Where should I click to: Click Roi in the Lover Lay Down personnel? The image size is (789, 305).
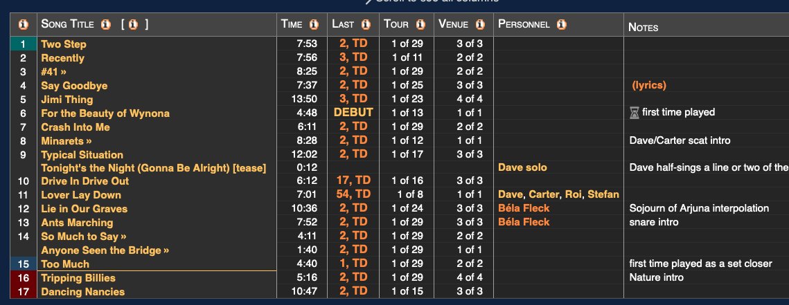point(573,194)
